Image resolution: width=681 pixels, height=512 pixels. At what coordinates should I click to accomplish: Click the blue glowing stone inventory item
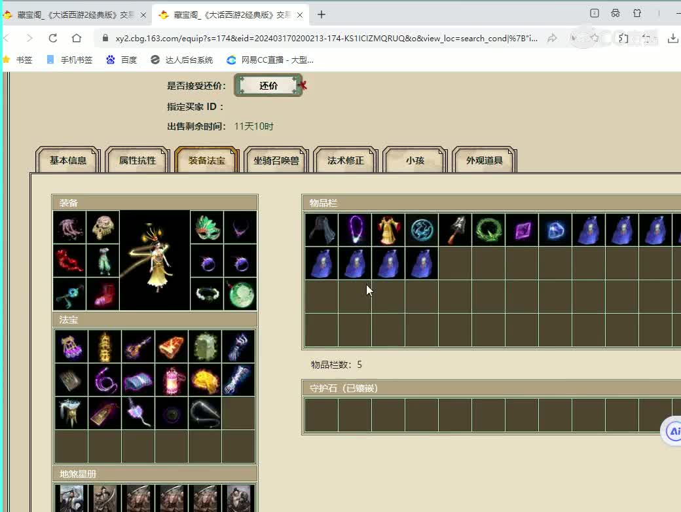tap(555, 229)
